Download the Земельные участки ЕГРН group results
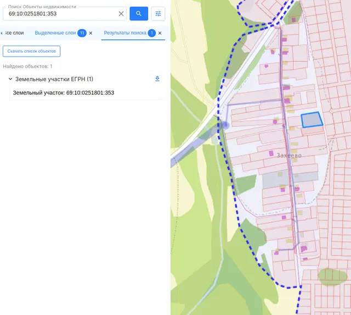 (x=157, y=79)
